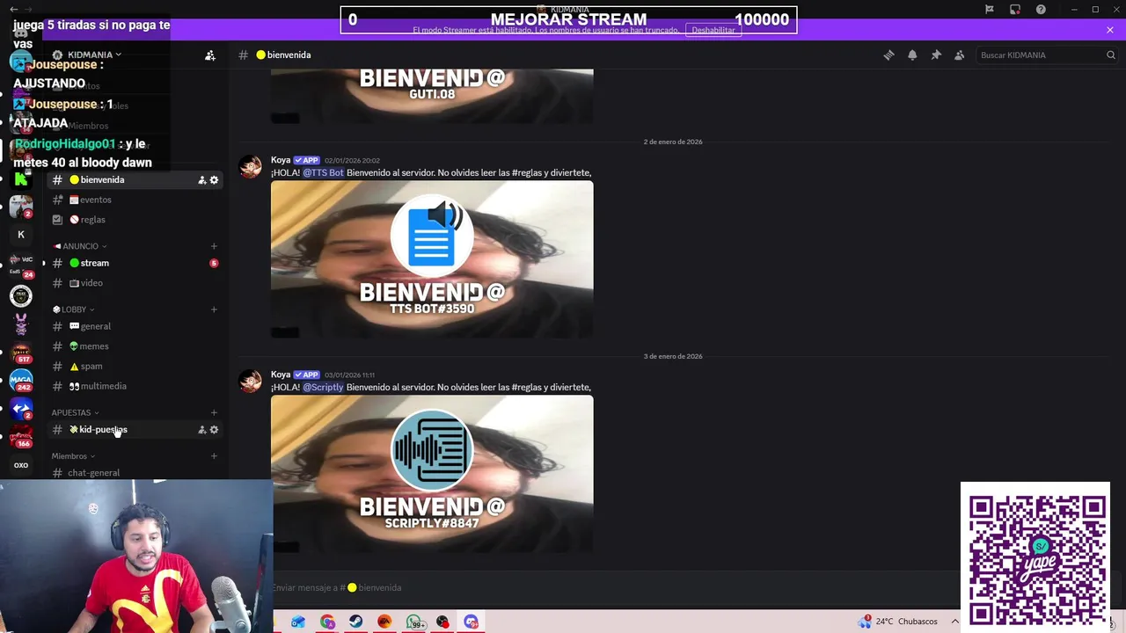The width and height of the screenshot is (1126, 633).
Task: Open notification settings bell icon
Action: pos(912,55)
